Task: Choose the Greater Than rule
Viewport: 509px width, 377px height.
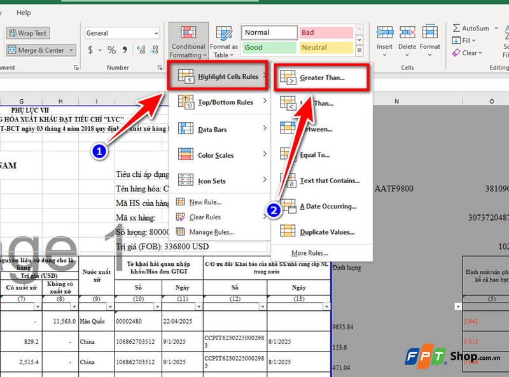Action: (x=322, y=78)
